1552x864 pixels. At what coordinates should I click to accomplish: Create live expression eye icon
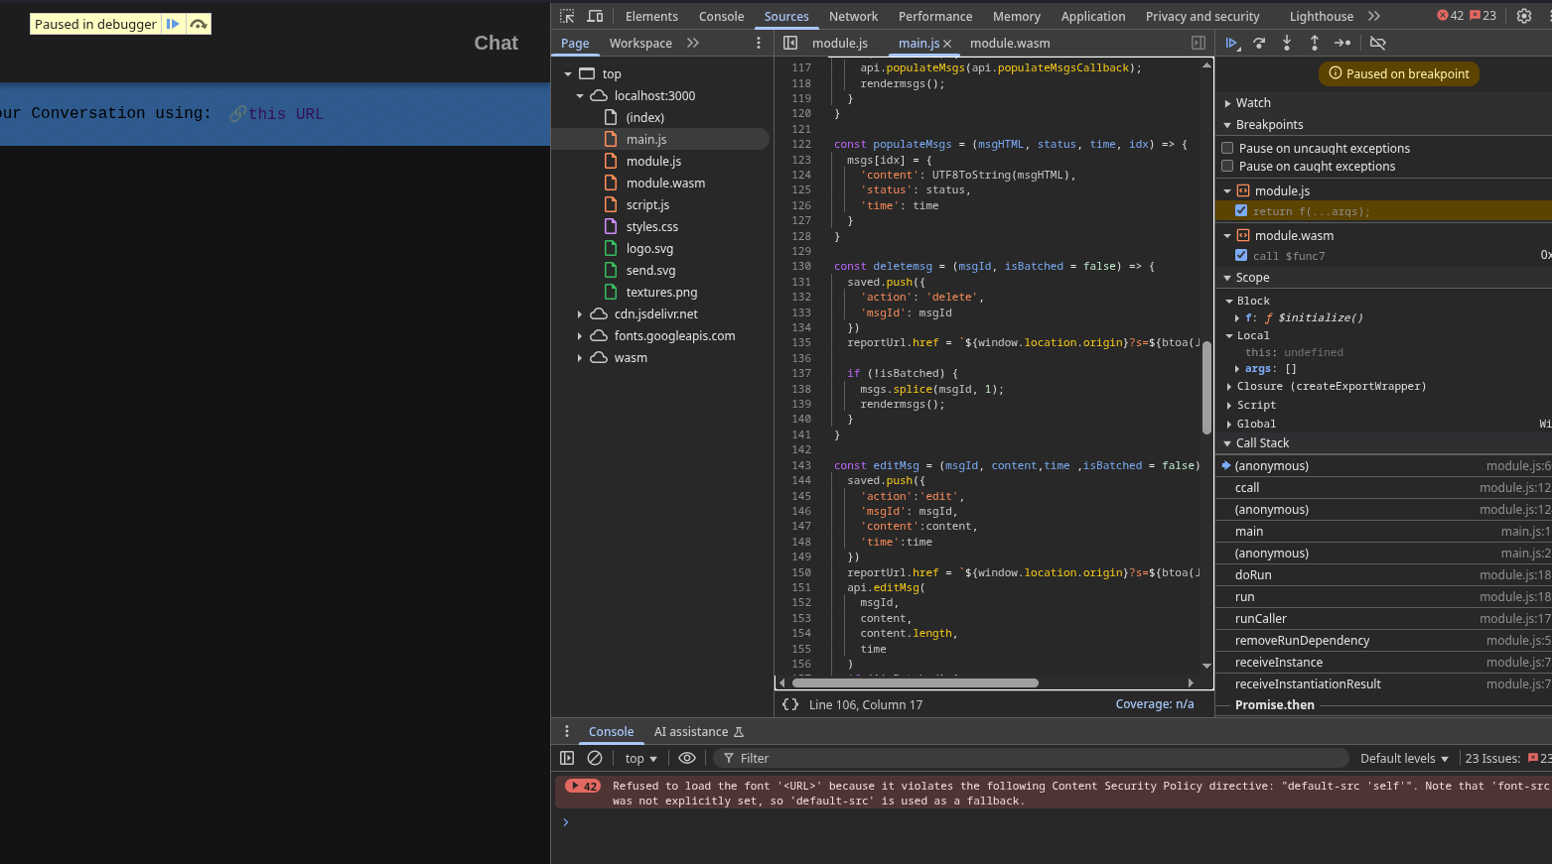click(687, 758)
